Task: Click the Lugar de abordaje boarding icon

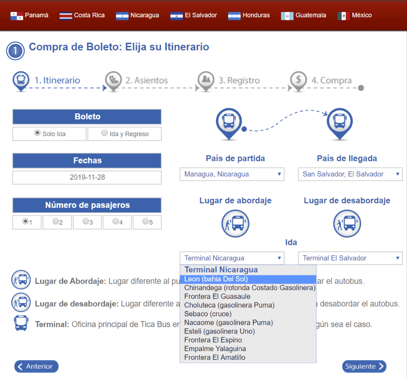Action: click(x=235, y=223)
